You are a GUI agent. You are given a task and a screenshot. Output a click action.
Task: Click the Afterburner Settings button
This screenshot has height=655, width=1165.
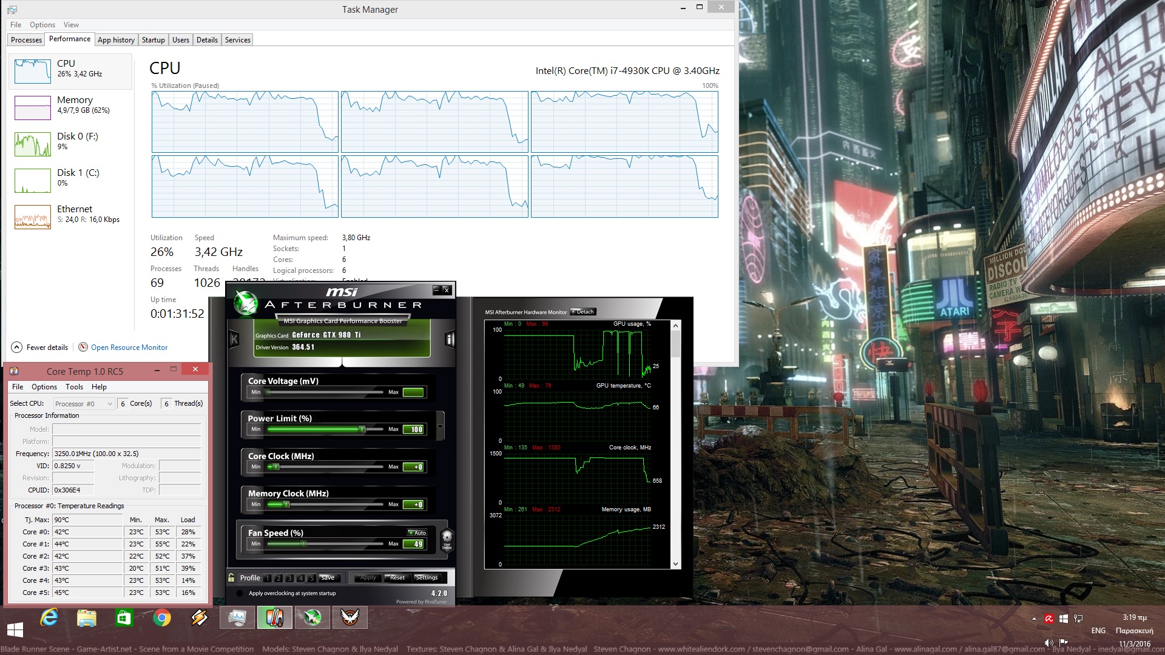(x=427, y=577)
